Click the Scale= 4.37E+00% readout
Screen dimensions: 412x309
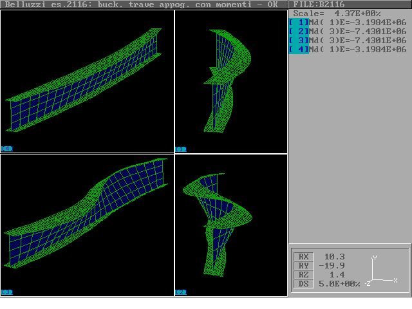click(335, 14)
